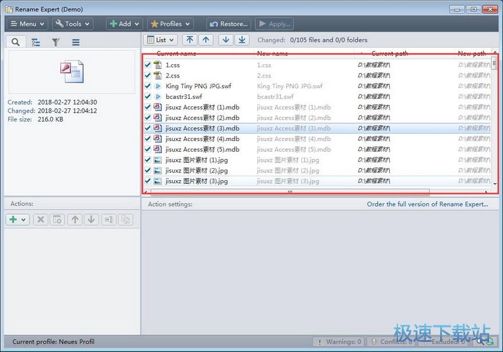This screenshot has height=352, width=503.
Task: Expand the green plus add-action dropdown
Action: point(17,220)
